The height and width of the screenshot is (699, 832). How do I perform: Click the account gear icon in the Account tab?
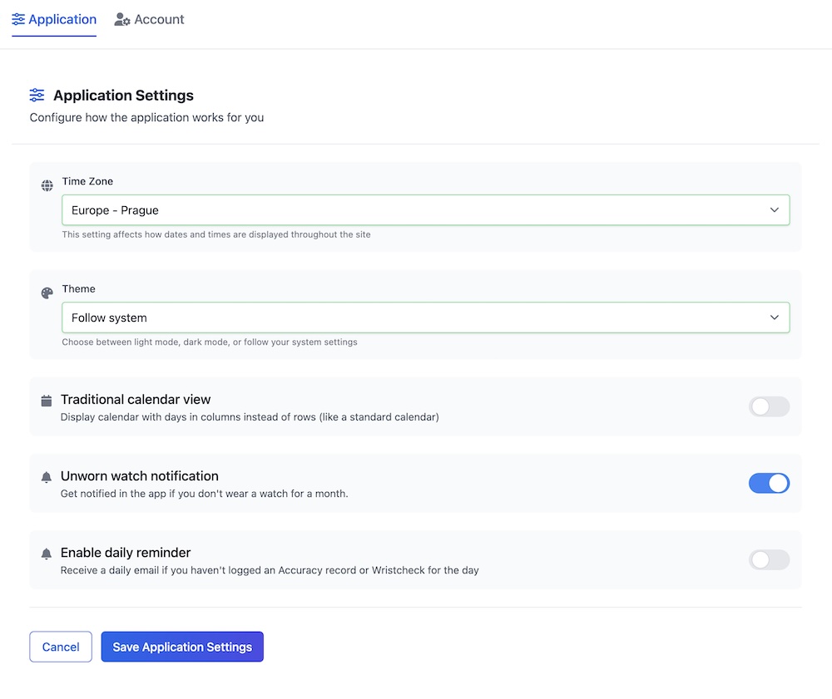[123, 19]
